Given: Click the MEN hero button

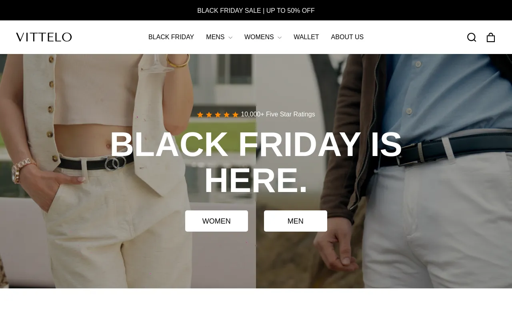Looking at the screenshot, I should pyautogui.click(x=296, y=221).
